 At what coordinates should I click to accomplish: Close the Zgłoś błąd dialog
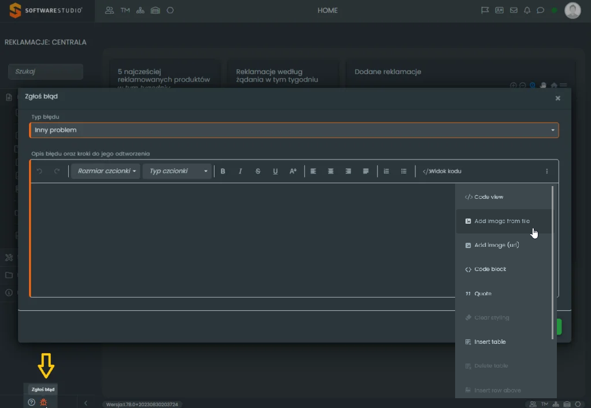pyautogui.click(x=558, y=98)
